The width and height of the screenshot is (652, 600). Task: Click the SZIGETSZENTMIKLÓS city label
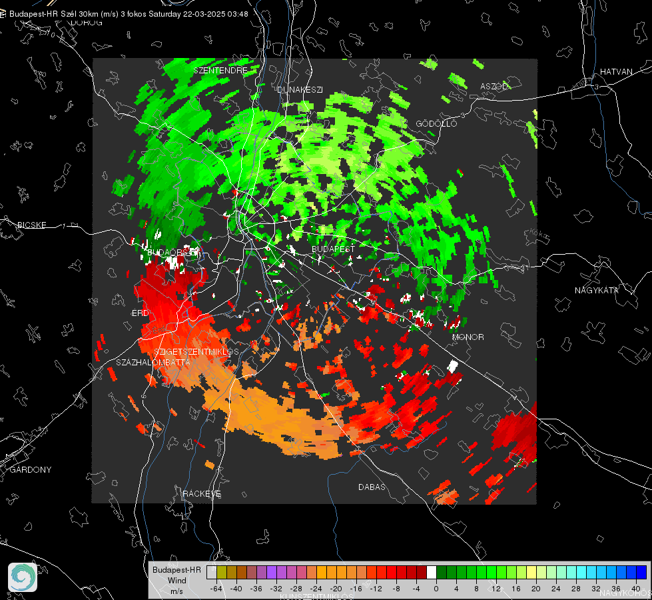point(196,352)
